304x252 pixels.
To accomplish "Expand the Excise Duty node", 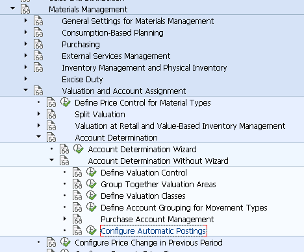I will (26, 79).
